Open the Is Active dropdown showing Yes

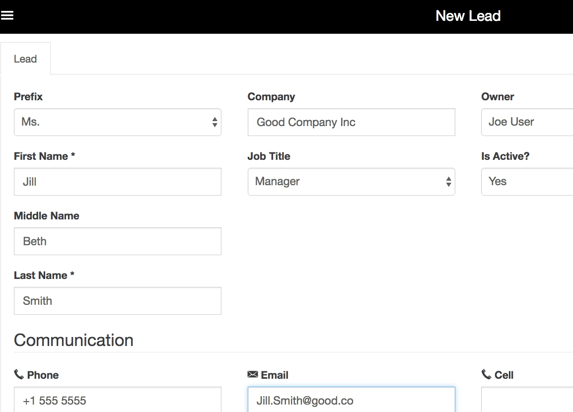coord(526,182)
